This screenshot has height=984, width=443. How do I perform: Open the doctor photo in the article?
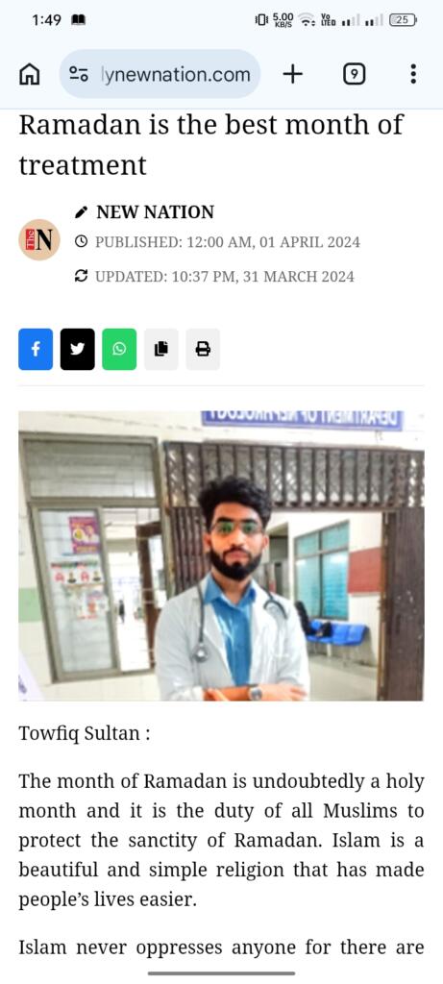[x=221, y=555]
